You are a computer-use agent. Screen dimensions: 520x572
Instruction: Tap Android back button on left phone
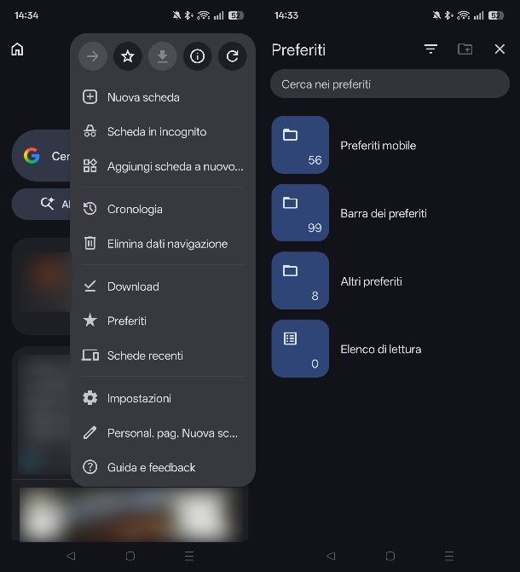(x=71, y=556)
